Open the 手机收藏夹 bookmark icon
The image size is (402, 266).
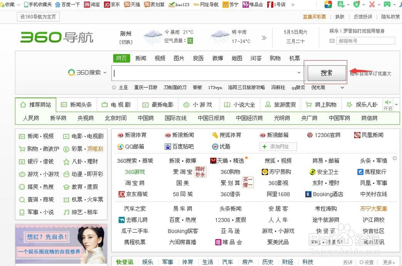point(38,4)
